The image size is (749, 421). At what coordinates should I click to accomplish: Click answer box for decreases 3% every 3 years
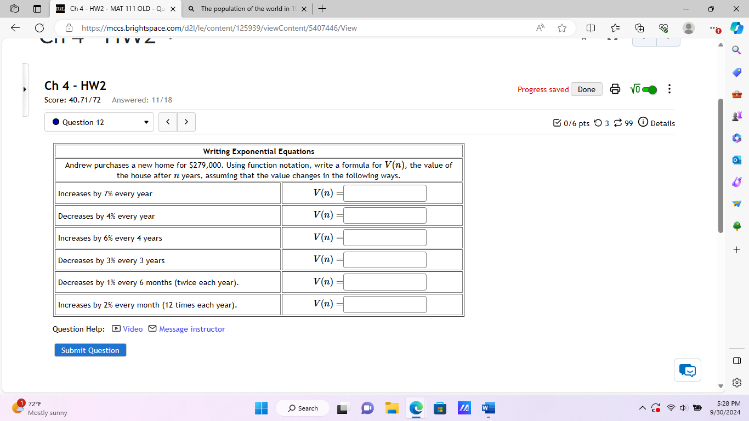pos(385,260)
